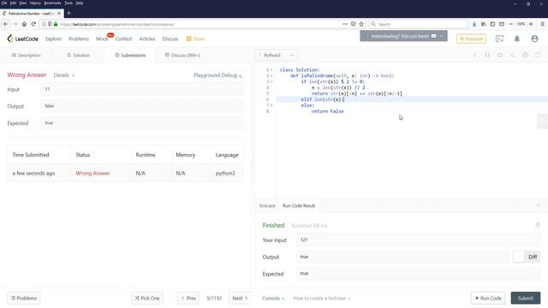The height and width of the screenshot is (308, 548).
Task: Open the Python3 language dropdown
Action: (x=276, y=55)
